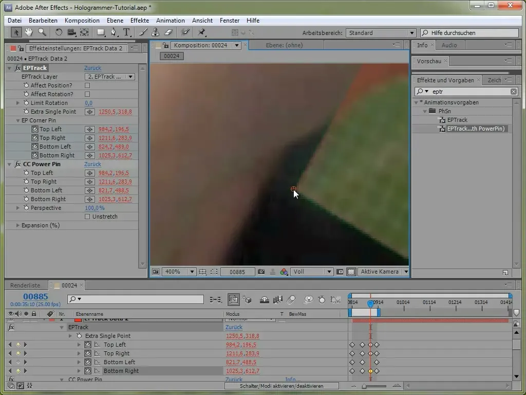Click the 00885 current time button in viewer
The width and height of the screenshot is (526, 395).
(x=237, y=272)
